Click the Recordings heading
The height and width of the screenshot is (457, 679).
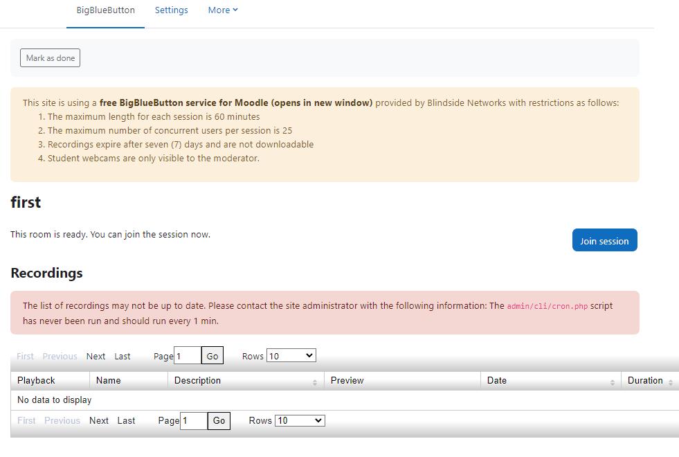(47, 273)
